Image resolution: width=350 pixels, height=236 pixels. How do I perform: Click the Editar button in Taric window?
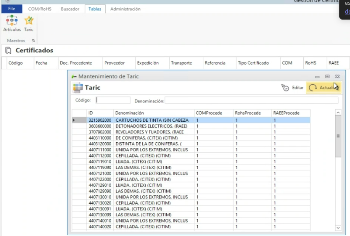292,88
